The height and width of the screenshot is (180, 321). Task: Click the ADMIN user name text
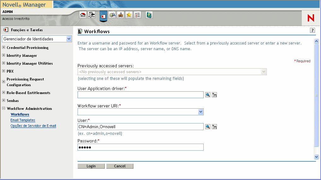[8, 12]
